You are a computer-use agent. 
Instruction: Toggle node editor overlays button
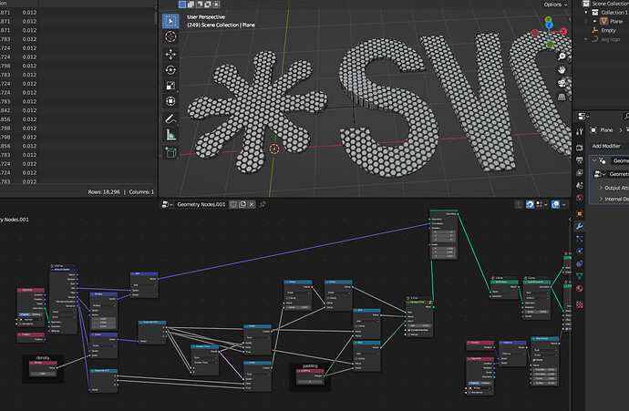pyautogui.click(x=555, y=204)
